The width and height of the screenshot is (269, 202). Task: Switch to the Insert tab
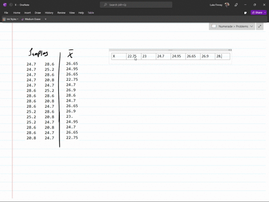click(27, 13)
